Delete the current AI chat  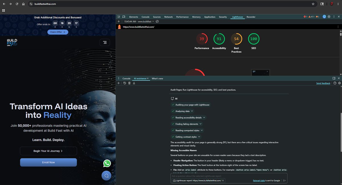click(129, 83)
